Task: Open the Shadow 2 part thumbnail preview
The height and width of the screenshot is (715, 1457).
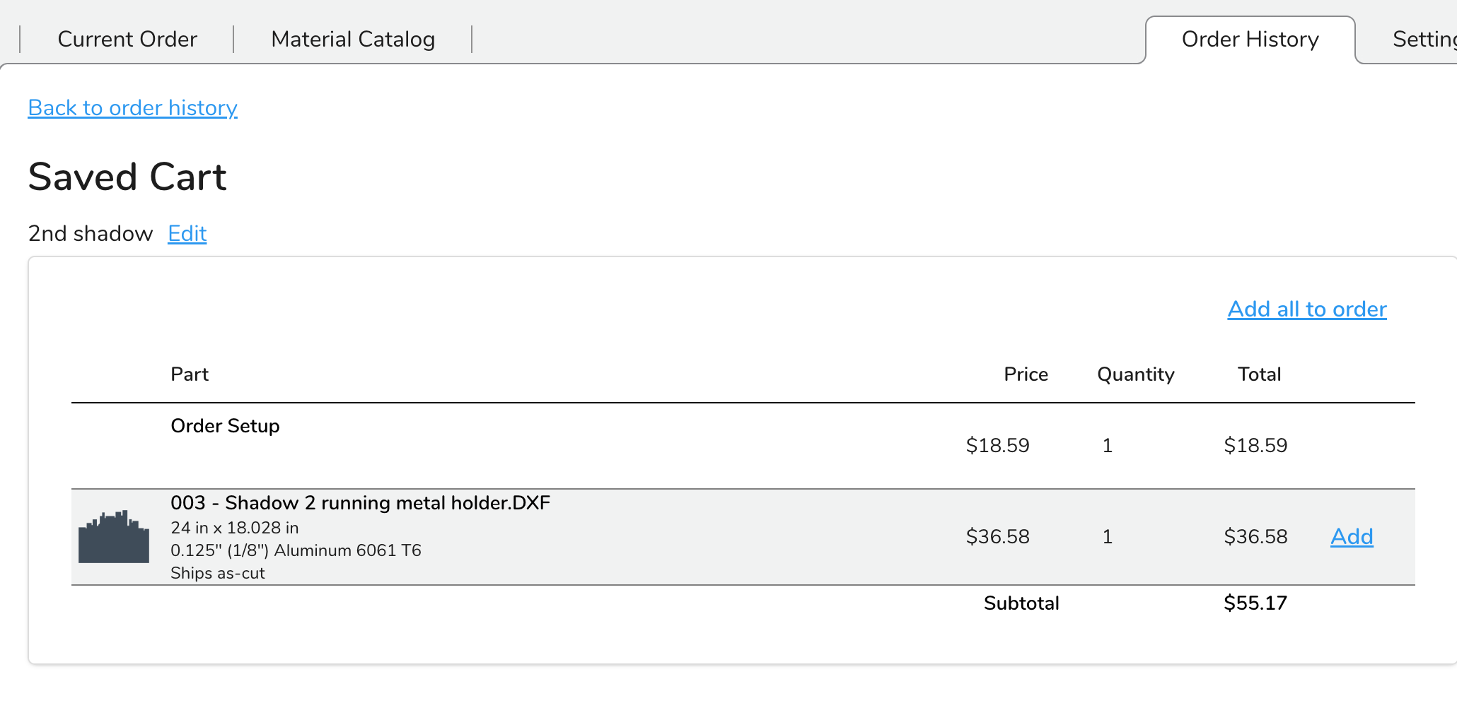Action: click(114, 536)
